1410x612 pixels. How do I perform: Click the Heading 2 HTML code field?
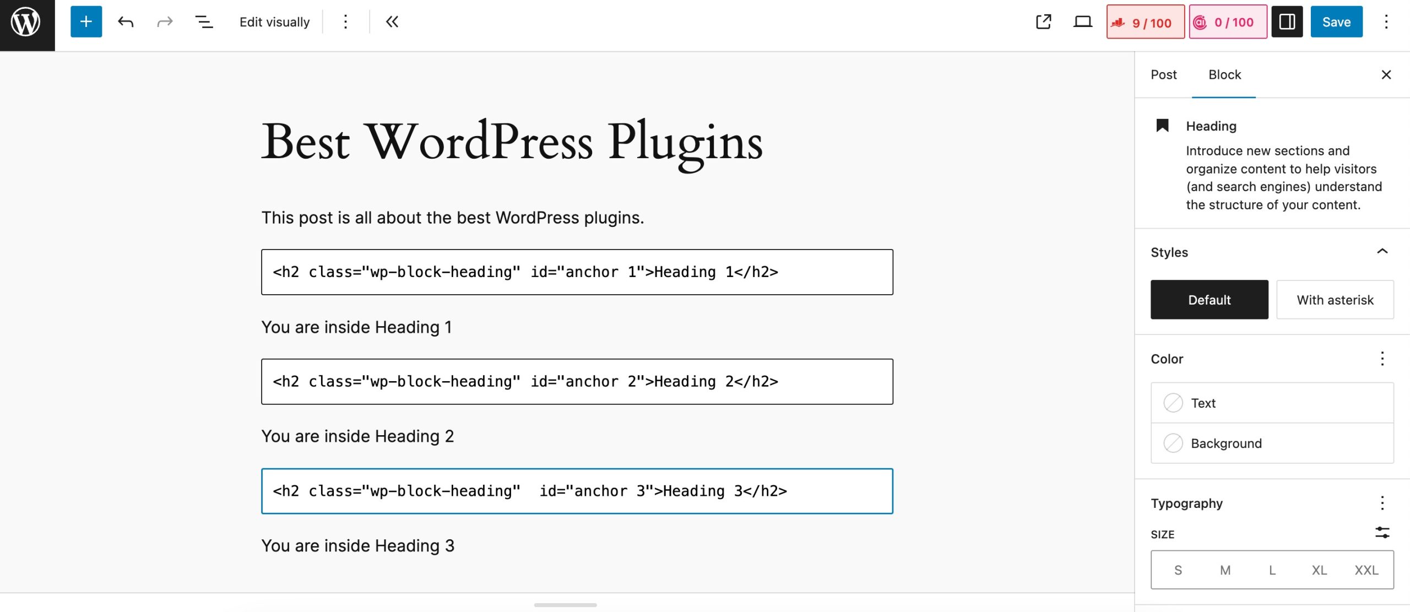pyautogui.click(x=577, y=382)
